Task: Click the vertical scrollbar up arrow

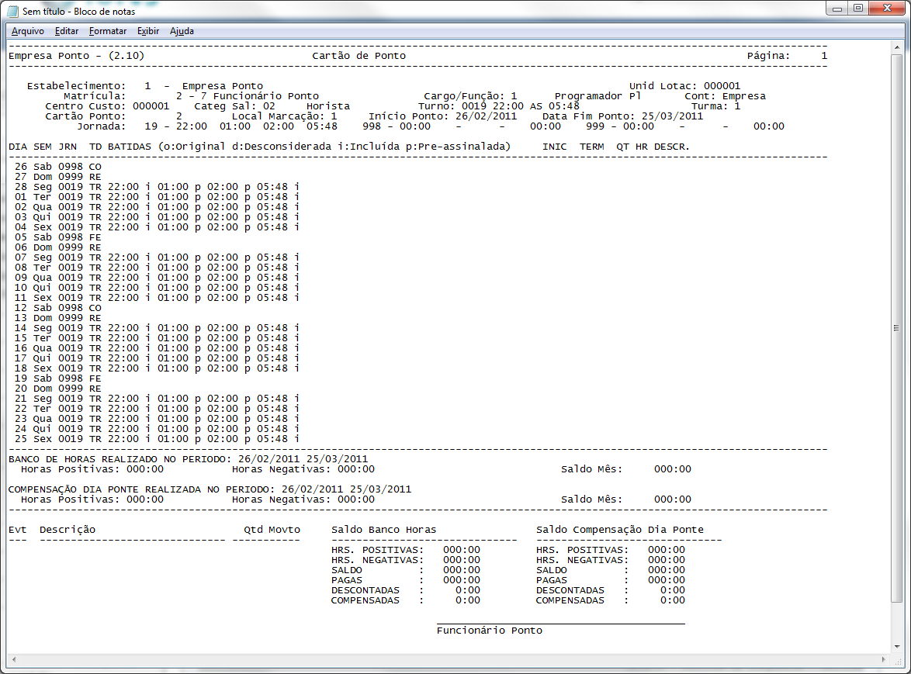Action: coord(897,47)
